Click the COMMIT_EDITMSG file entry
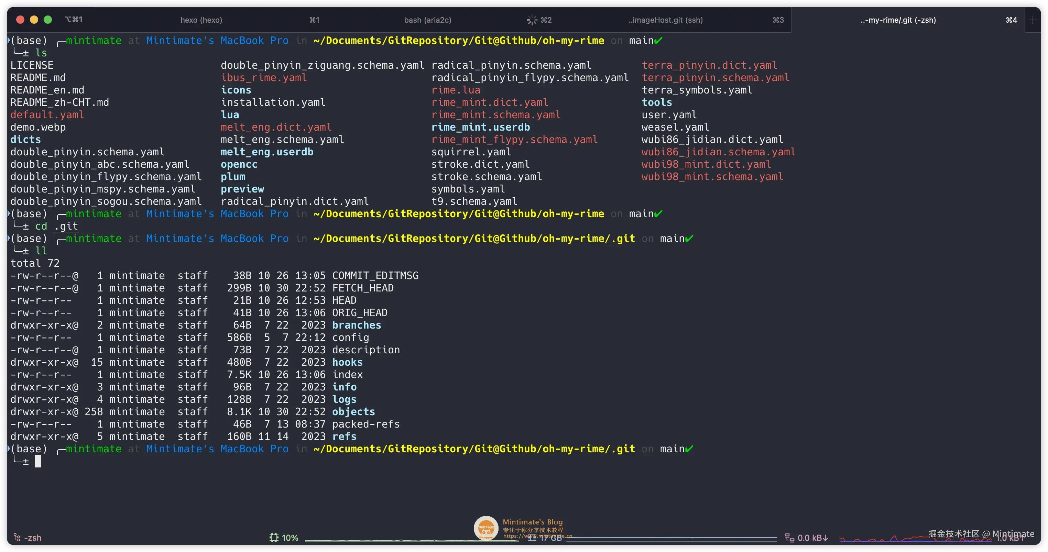This screenshot has width=1048, height=552. [x=375, y=275]
